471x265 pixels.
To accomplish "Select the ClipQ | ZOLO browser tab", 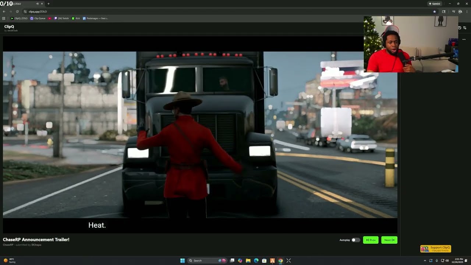I will click(22, 4).
